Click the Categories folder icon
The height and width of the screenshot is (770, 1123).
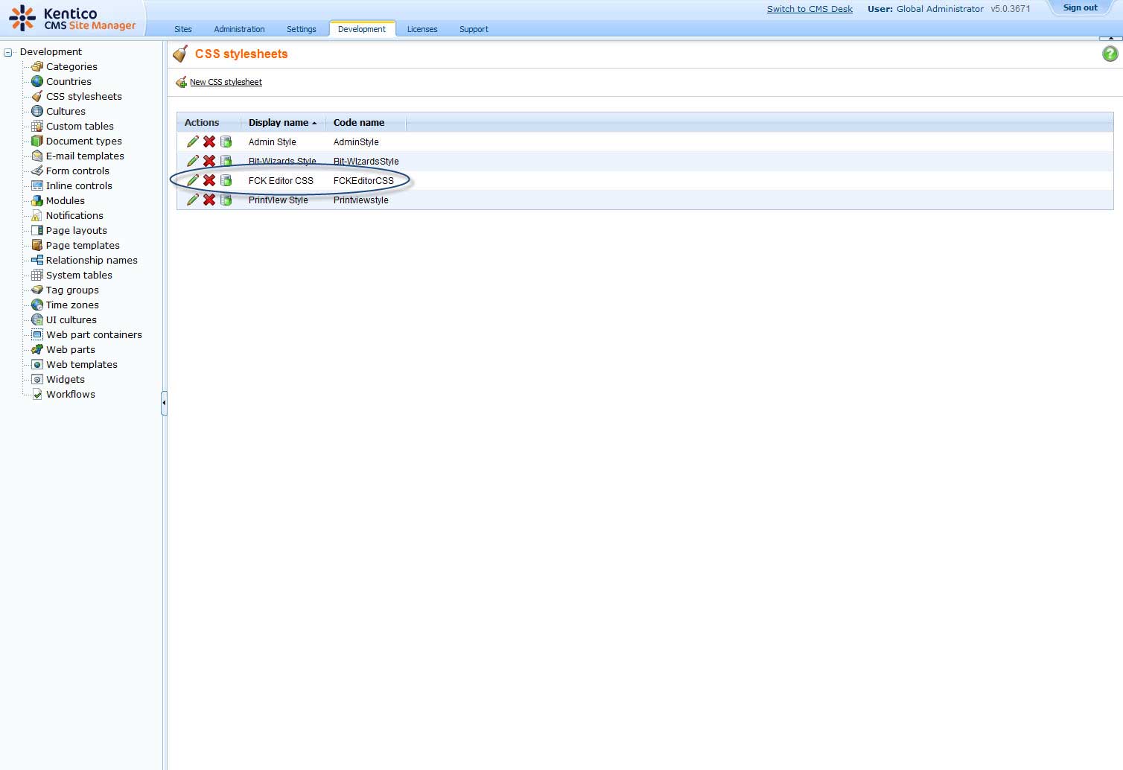(37, 66)
